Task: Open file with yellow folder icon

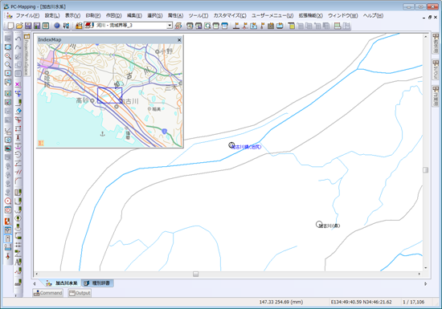Action: [x=19, y=26]
